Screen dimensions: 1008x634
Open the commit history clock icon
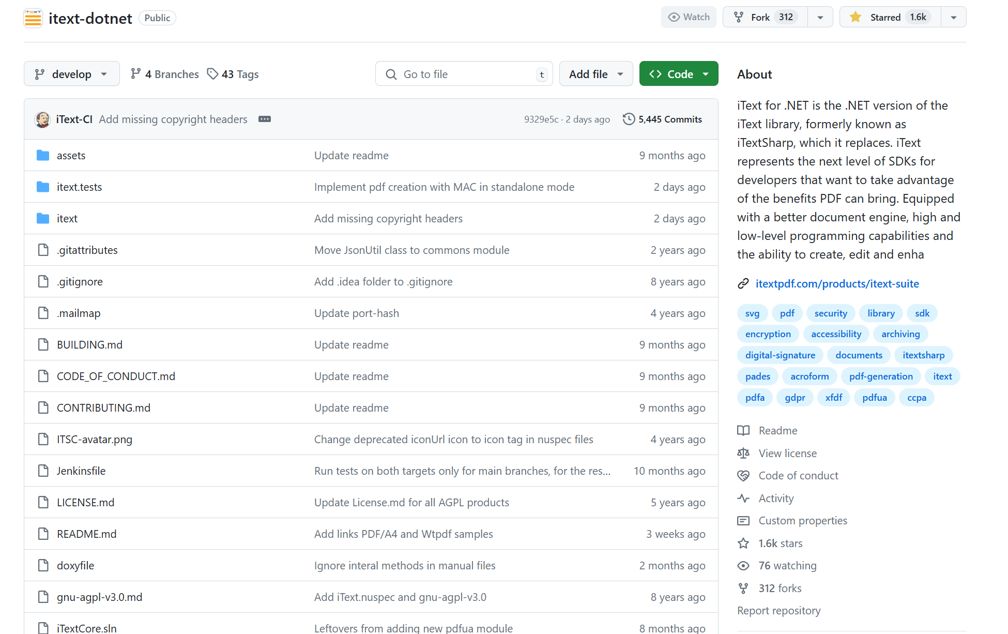click(629, 119)
